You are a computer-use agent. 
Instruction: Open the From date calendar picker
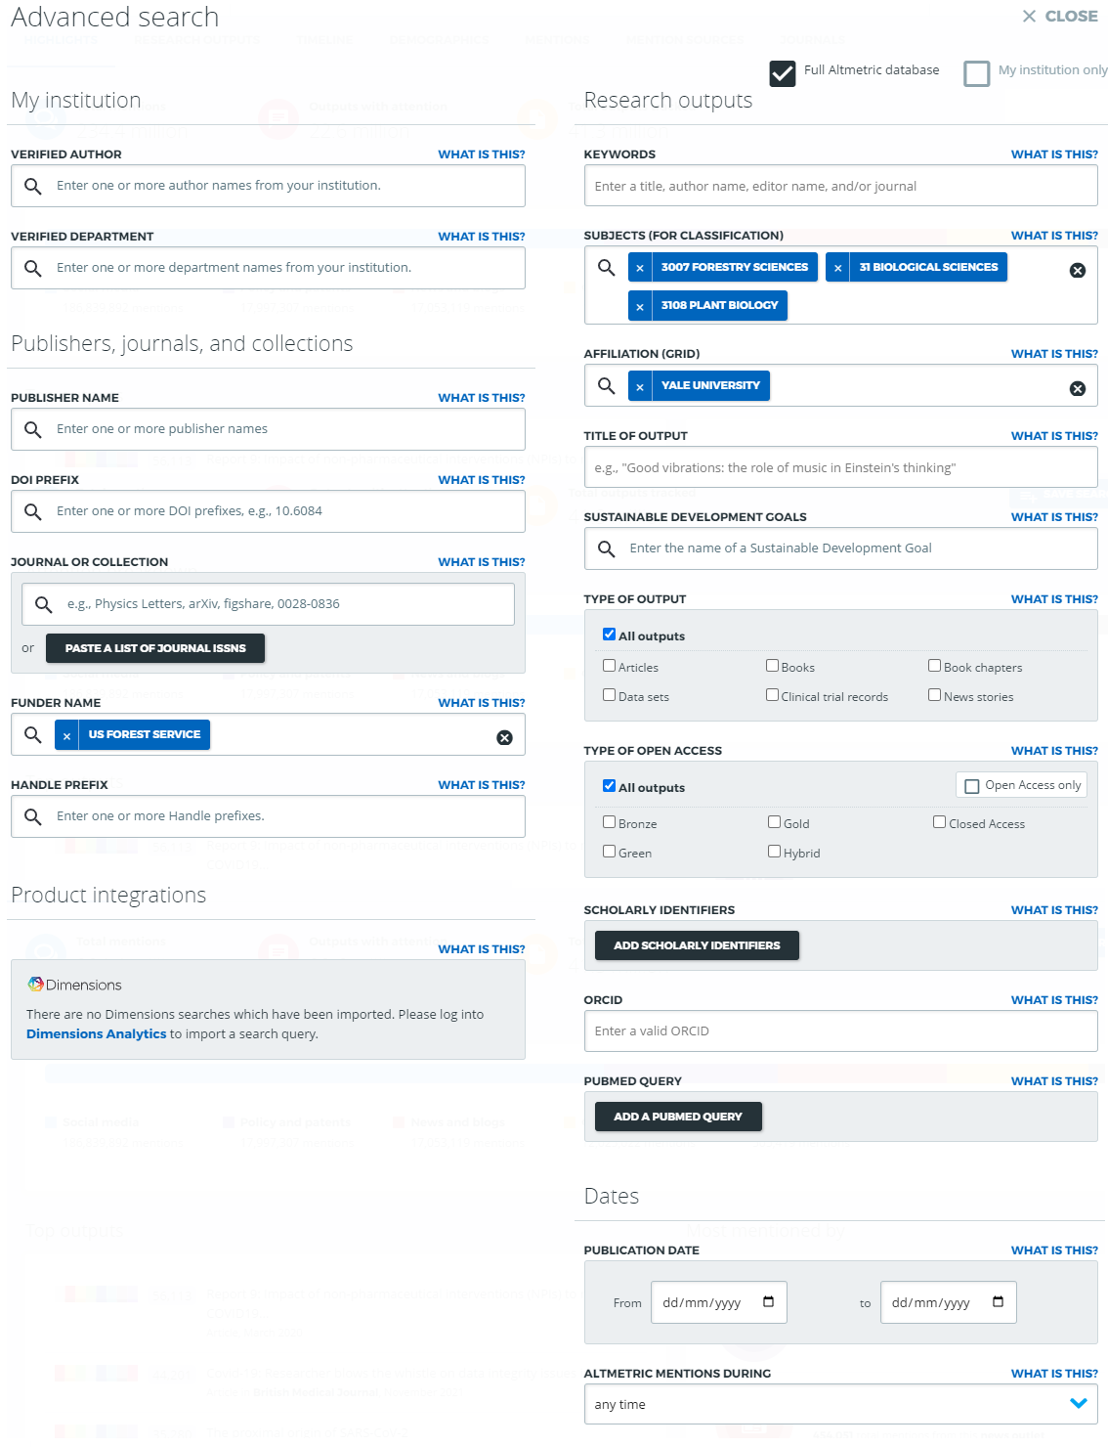(768, 1301)
